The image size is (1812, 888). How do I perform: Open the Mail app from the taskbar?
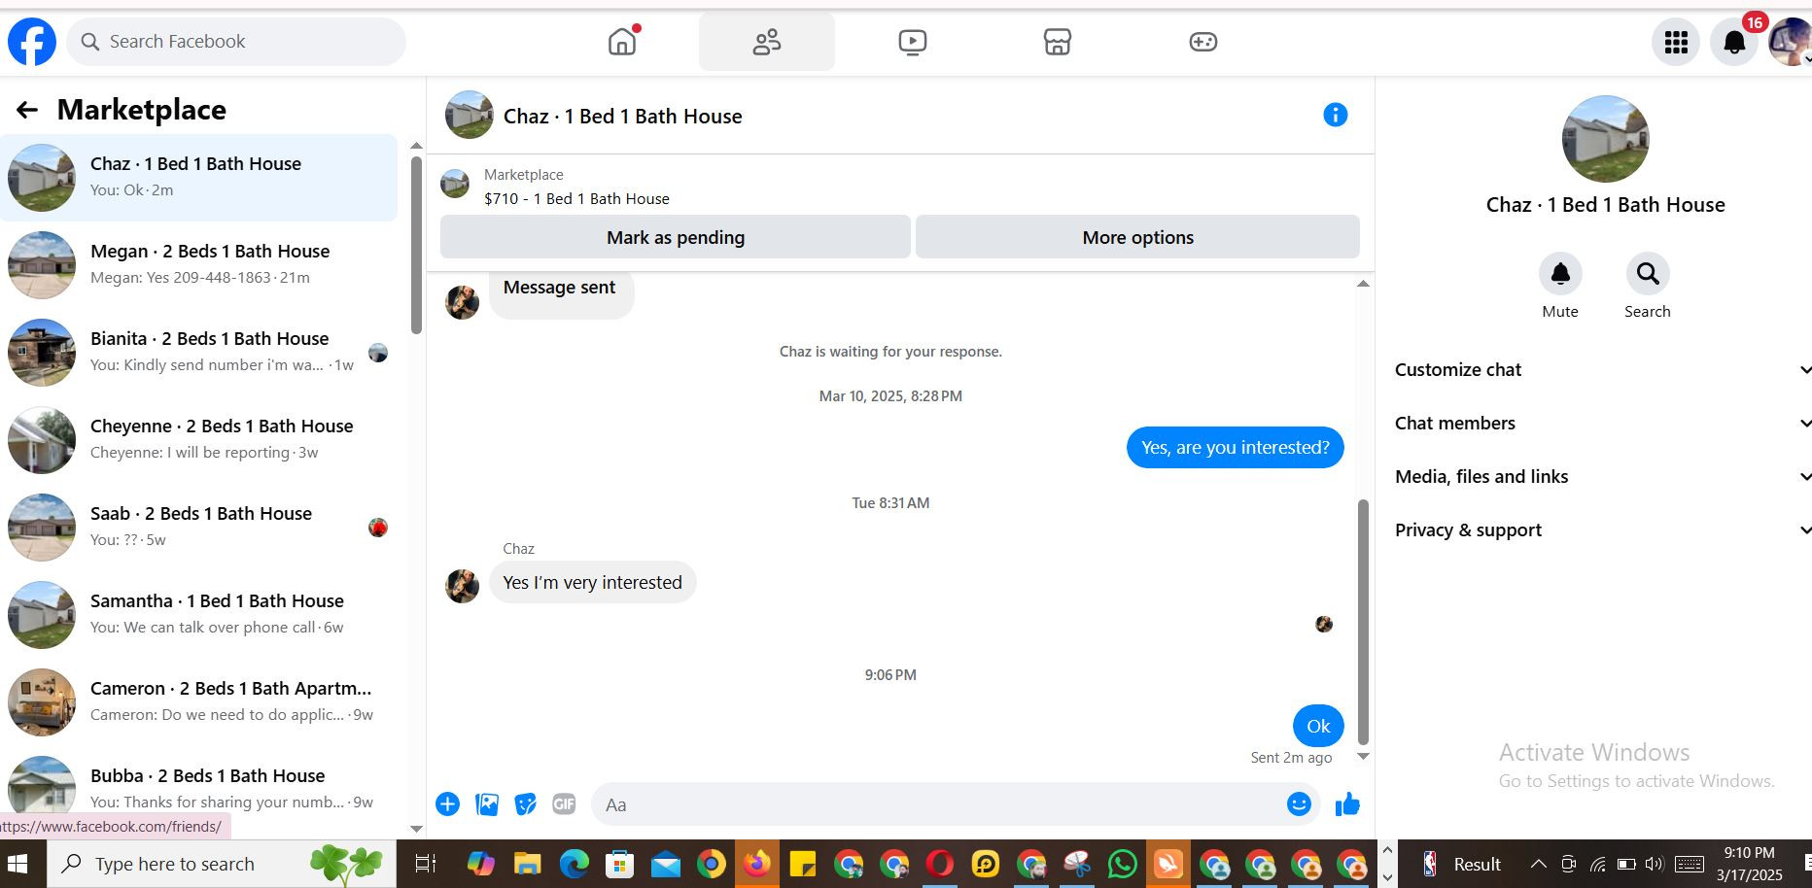coord(666,864)
